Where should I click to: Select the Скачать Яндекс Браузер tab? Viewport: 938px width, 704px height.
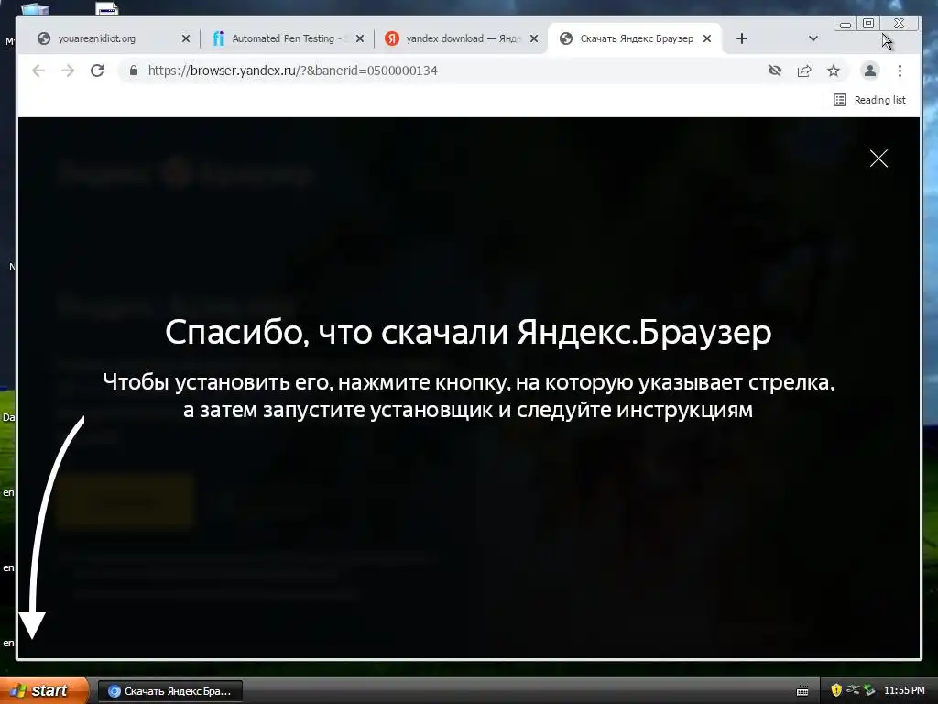pyautogui.click(x=634, y=38)
